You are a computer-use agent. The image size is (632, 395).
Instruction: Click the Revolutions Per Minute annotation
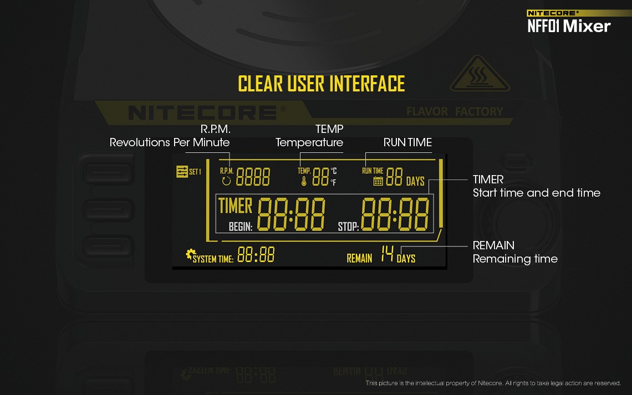170,142
